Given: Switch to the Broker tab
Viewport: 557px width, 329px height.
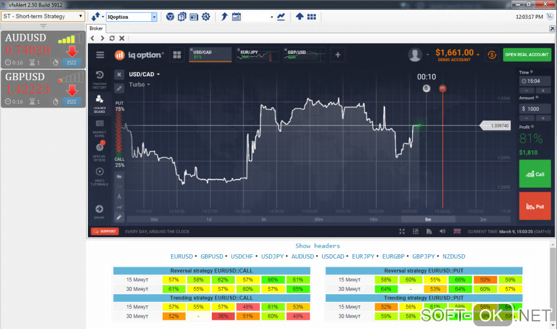Looking at the screenshot, I should click(x=96, y=28).
